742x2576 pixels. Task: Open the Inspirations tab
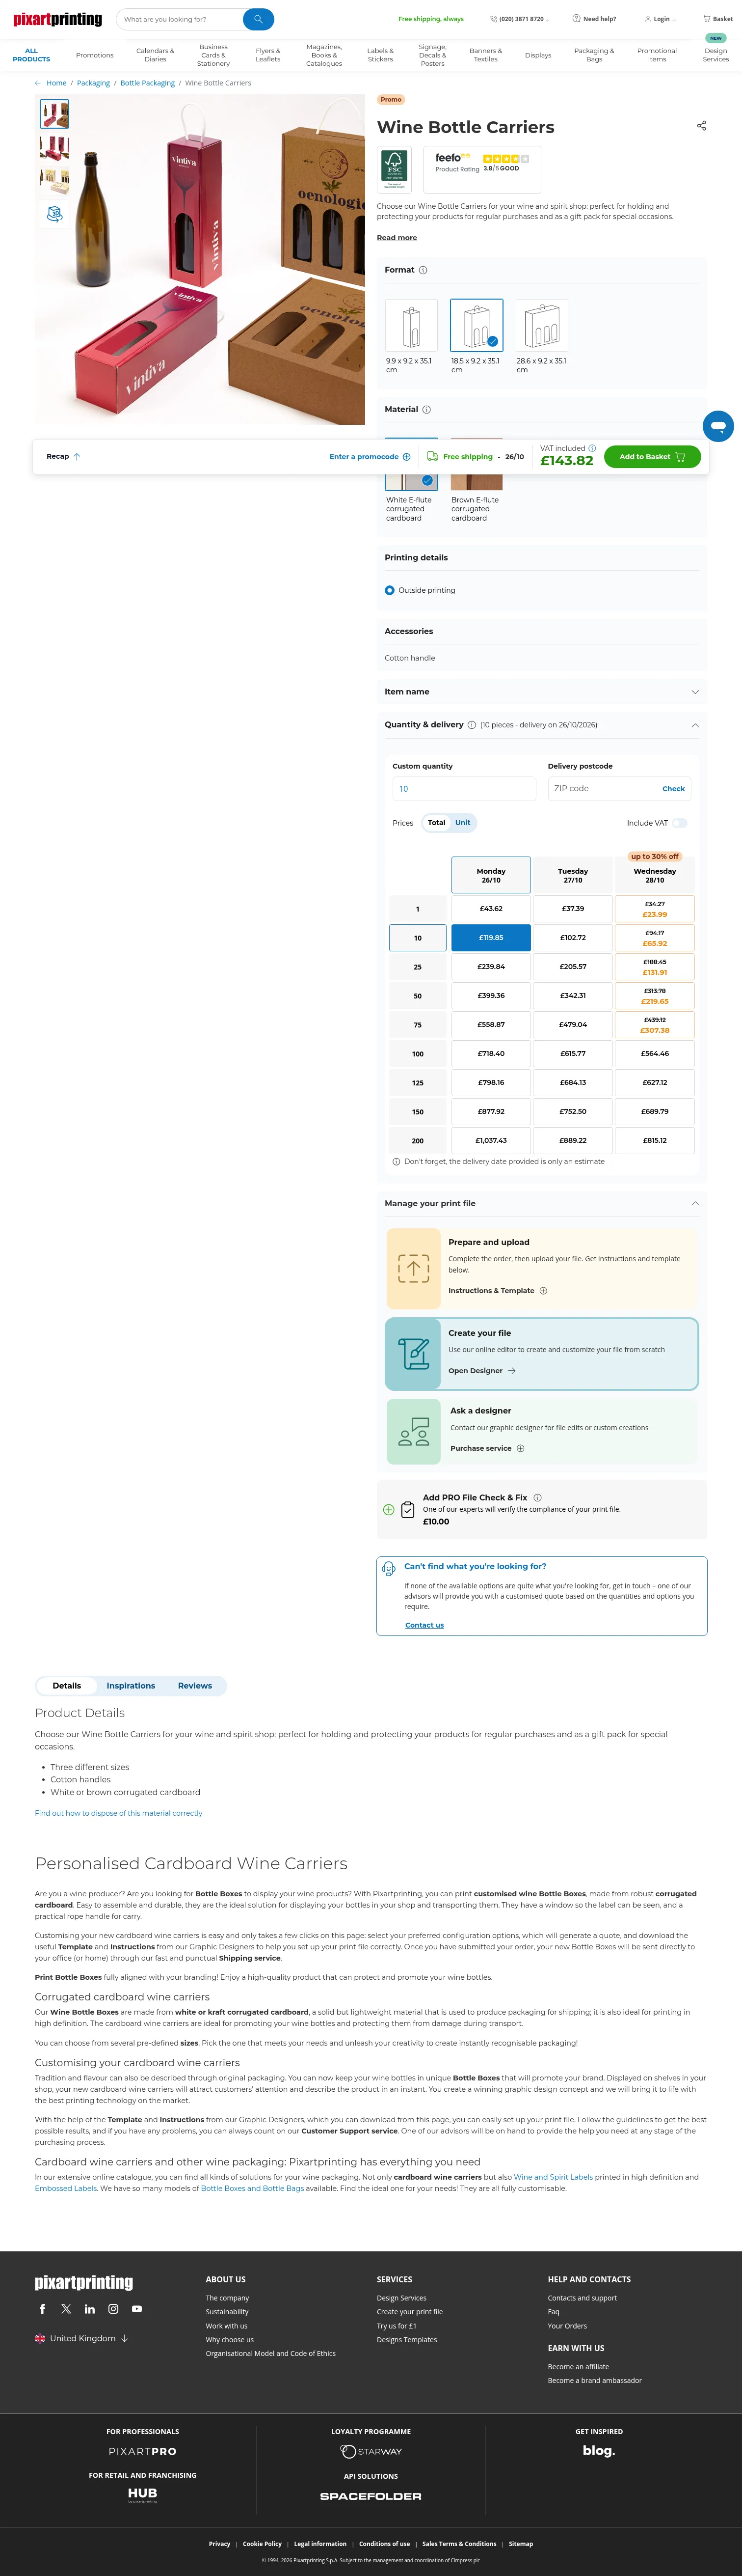point(131,1686)
